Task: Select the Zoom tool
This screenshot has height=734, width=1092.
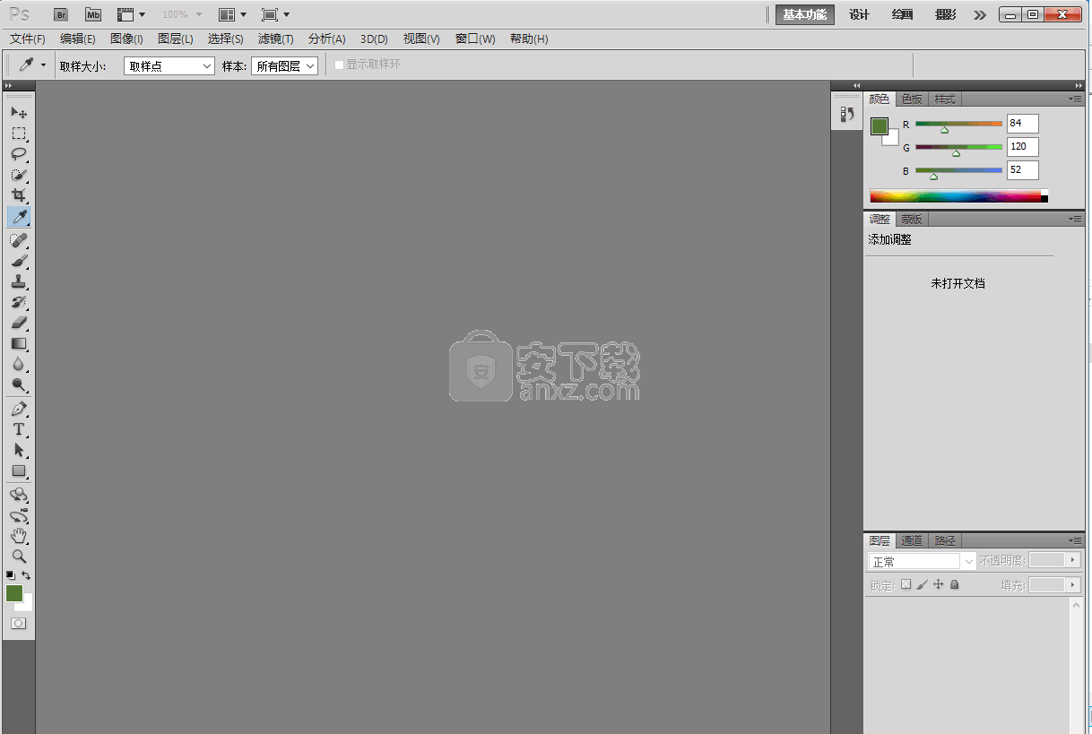Action: [x=18, y=557]
